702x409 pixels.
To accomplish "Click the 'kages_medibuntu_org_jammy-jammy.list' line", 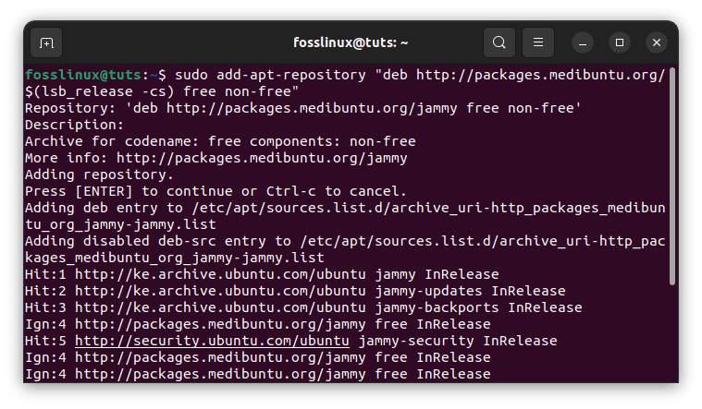I will (175, 258).
